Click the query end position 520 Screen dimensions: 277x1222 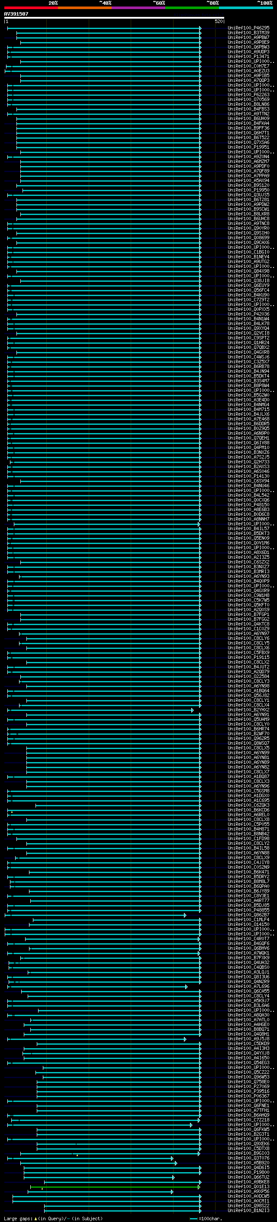[x=218, y=21]
